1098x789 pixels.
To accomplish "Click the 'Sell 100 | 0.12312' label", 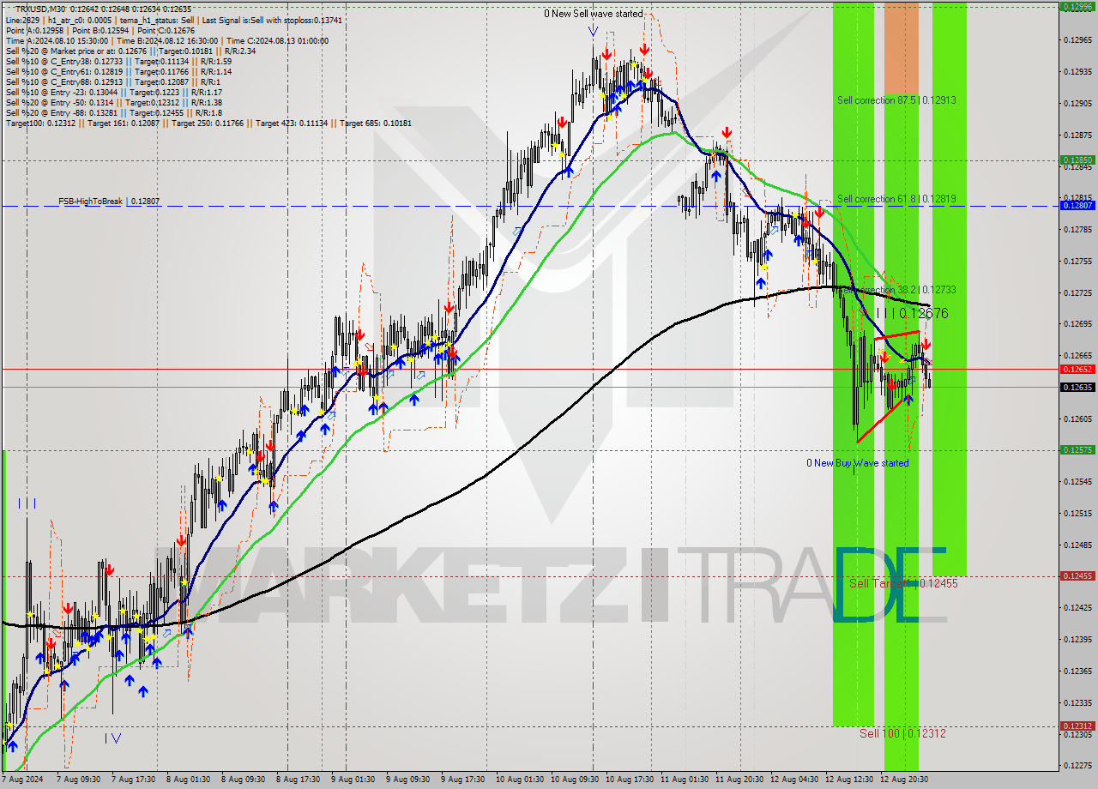I will click(x=902, y=733).
